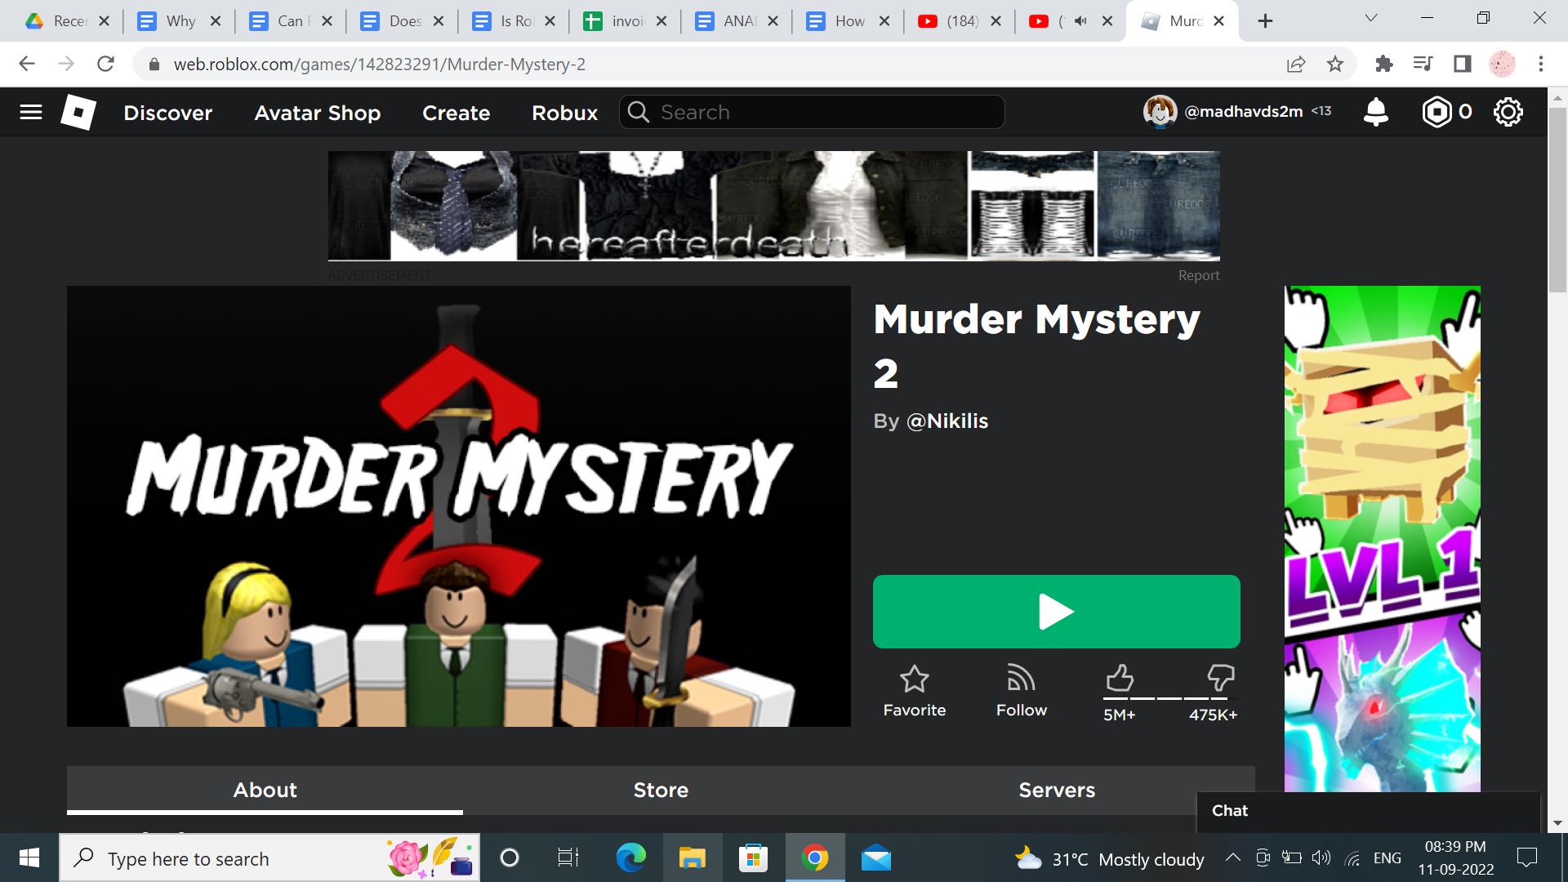
Task: Open the action center notification icon
Action: point(1526,857)
